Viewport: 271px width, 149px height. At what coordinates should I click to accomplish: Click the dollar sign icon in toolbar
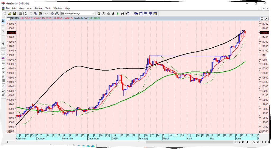click(x=118, y=13)
